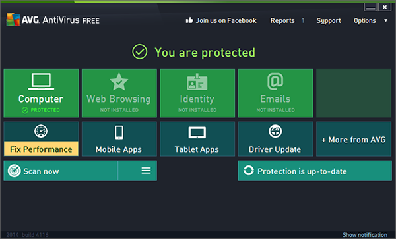Click the Show notification link
Image resolution: width=396 pixels, height=239 pixels.
(x=365, y=234)
